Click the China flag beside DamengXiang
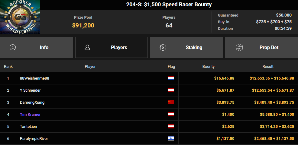Screen dimensions: 298x145 171,102
